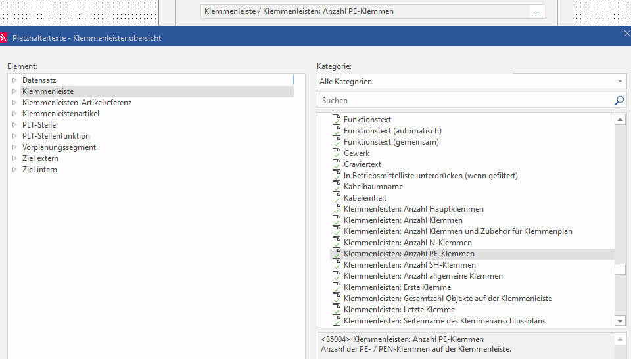The height and width of the screenshot is (359, 631).
Task: Select the PLT-Stellenfunktion element
Action: pos(56,136)
